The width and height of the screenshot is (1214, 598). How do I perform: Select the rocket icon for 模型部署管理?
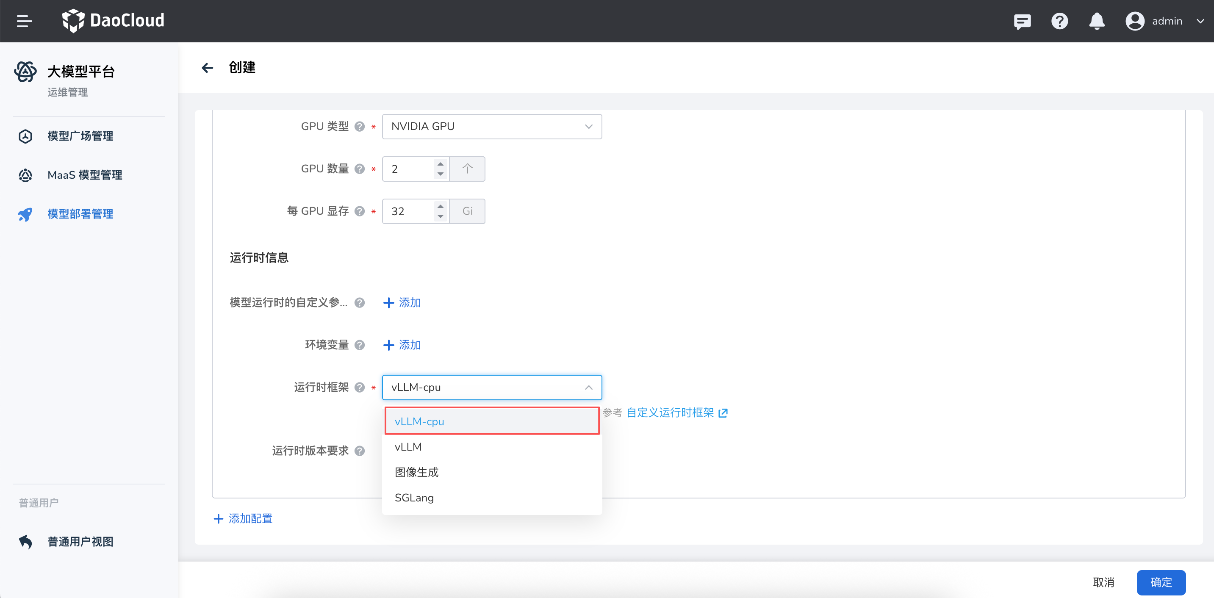click(x=25, y=214)
